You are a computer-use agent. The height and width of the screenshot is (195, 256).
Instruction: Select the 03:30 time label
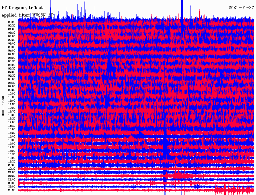12,47
